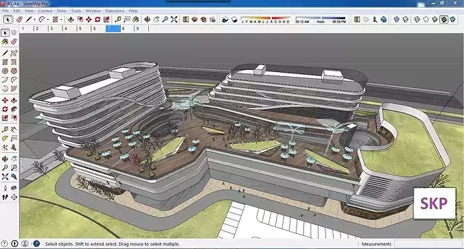Pick the Push/Pull tool in the top toolbar
The image size is (464, 249).
71,19
